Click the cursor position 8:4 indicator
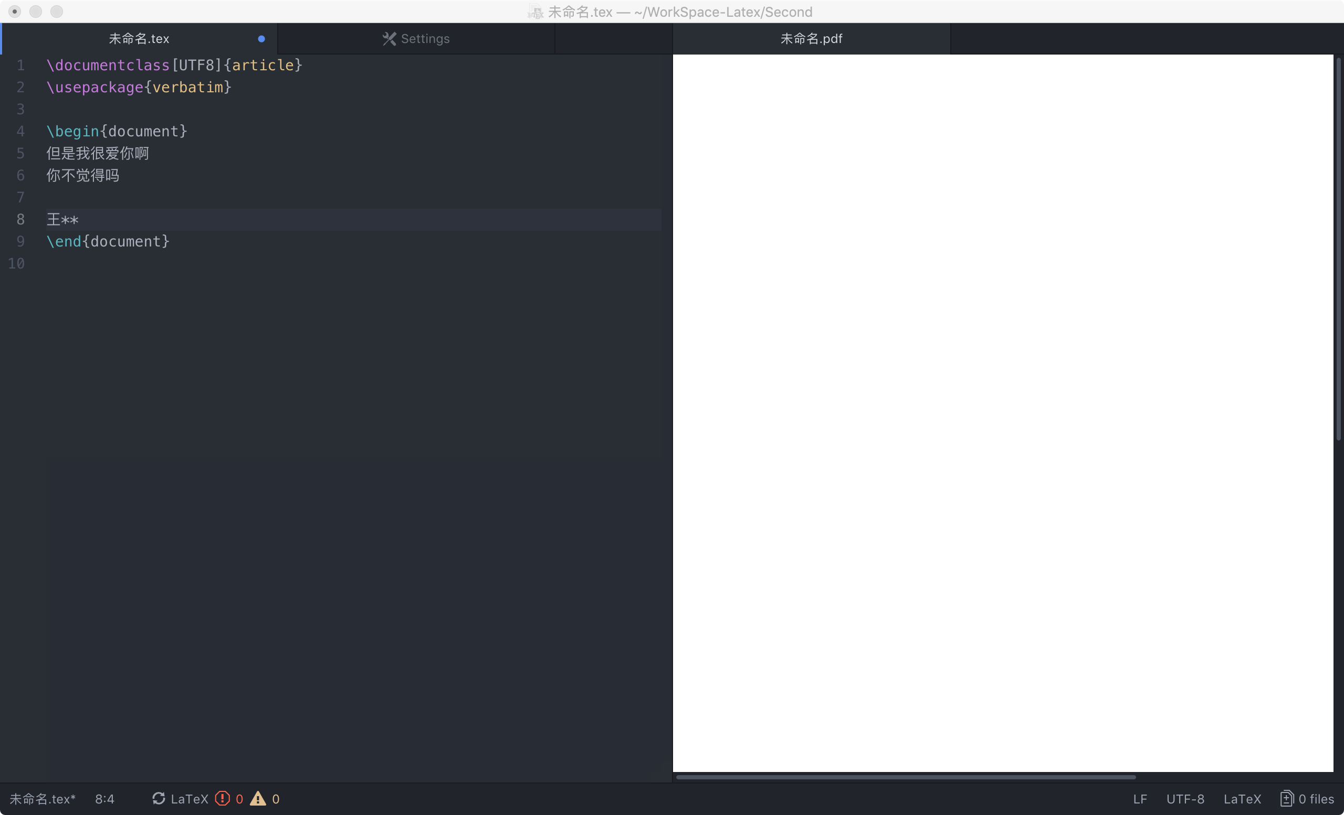 tap(104, 799)
